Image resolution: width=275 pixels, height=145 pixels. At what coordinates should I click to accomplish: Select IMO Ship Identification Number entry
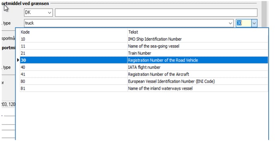click(155, 39)
